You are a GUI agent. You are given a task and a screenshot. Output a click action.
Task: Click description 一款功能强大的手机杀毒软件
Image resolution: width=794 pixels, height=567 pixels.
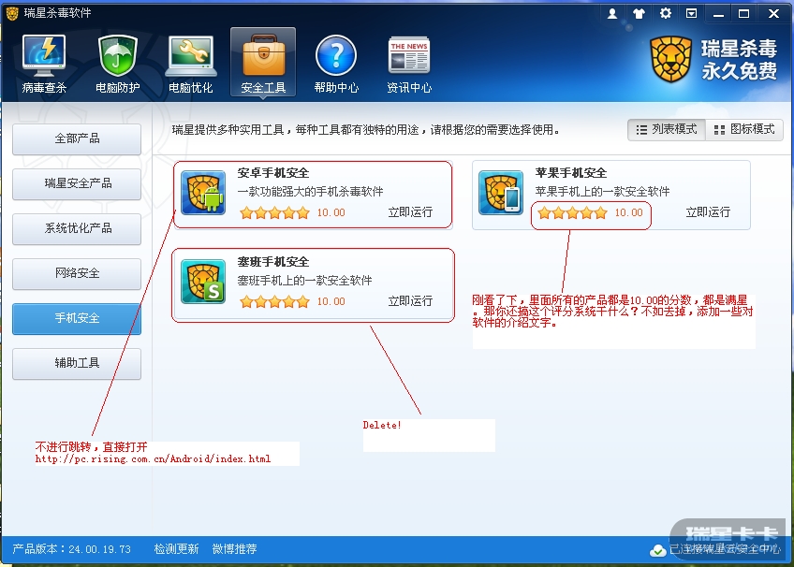pos(311,192)
